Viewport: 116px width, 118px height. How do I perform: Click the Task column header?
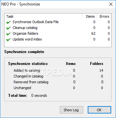pyautogui.click(x=43, y=16)
